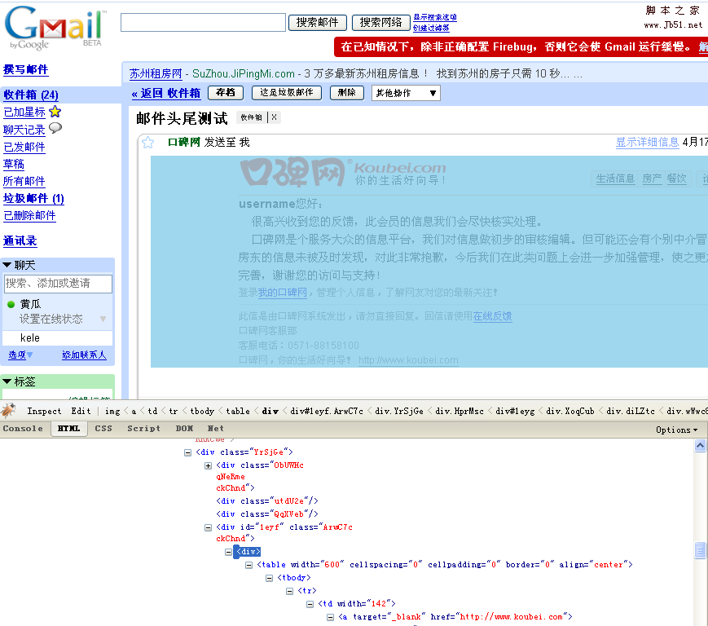Remove the 收件箱 label with X
Screen dimensions: 708x626
coord(275,117)
